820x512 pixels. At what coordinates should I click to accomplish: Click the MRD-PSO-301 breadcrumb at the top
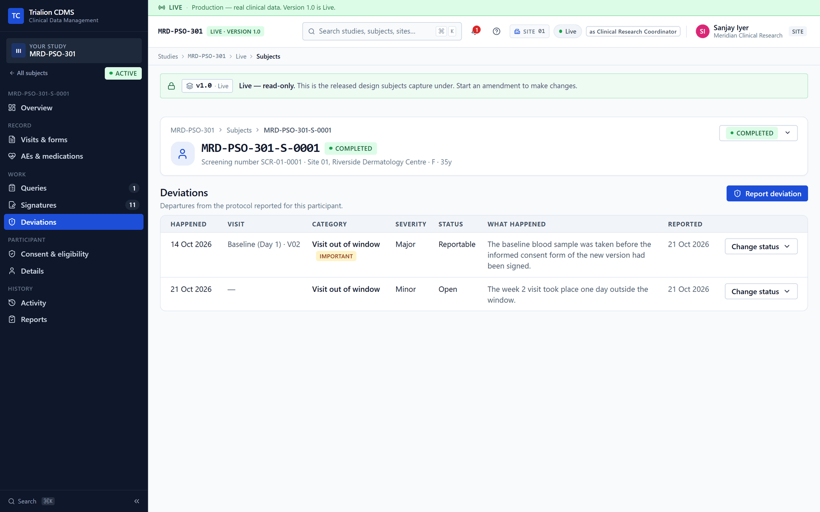[x=207, y=56]
